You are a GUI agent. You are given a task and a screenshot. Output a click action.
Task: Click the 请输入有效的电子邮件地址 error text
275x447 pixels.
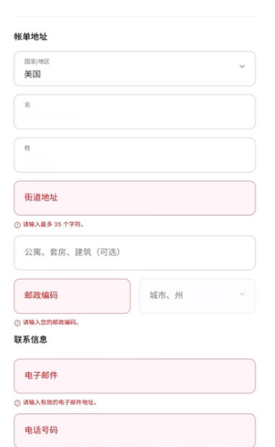tap(60, 402)
